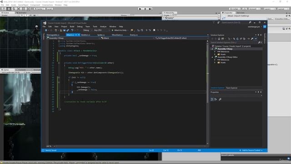
Task: Open Unity Services tab
Action: [x=241, y=13]
